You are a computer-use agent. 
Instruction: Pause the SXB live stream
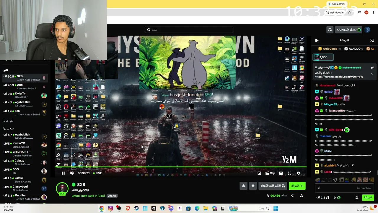63,173
